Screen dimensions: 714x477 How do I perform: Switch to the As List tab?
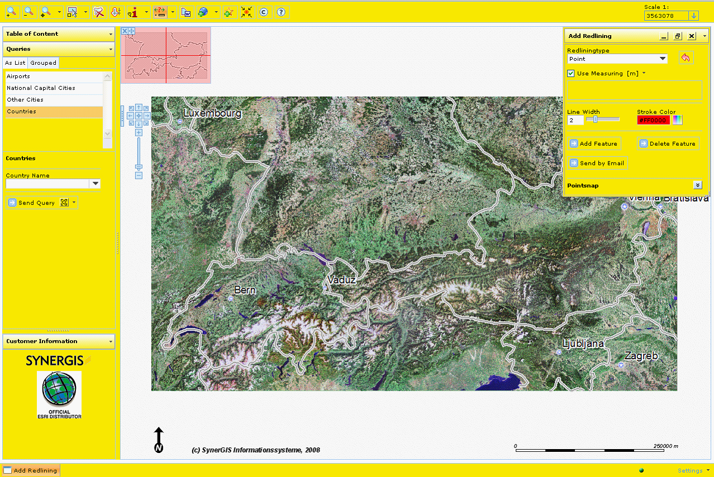[x=15, y=63]
